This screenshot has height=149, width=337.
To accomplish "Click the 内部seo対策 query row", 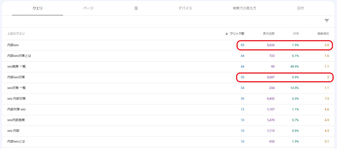I will pyautogui.click(x=16, y=78).
